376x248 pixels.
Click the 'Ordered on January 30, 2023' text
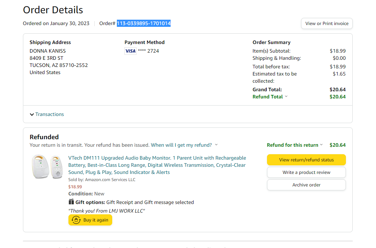coord(56,24)
